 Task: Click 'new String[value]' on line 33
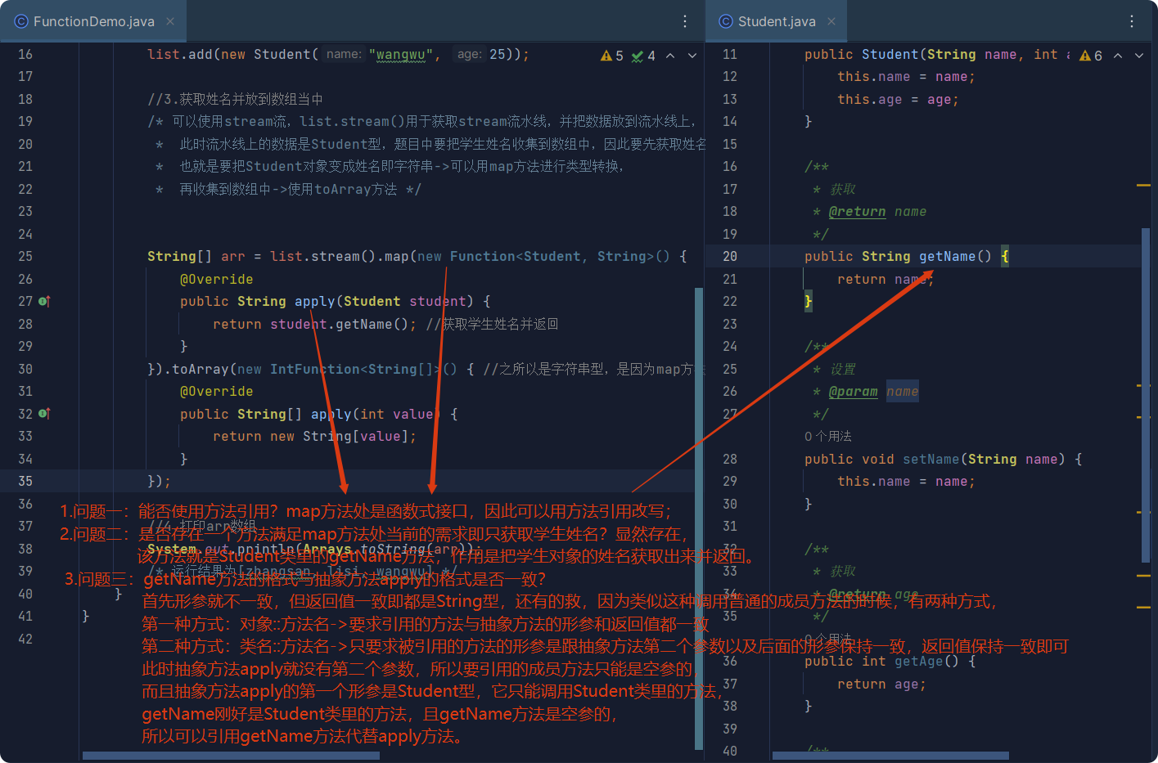(339, 437)
